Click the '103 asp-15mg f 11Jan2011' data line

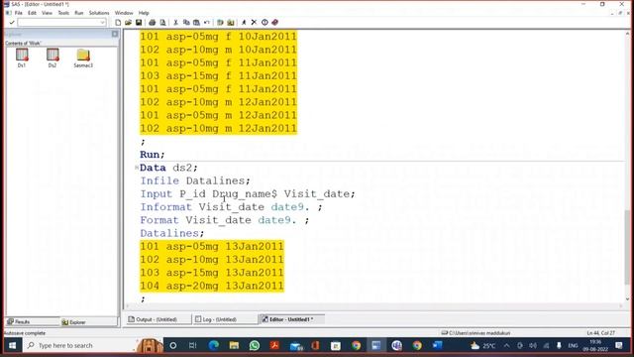click(x=218, y=75)
